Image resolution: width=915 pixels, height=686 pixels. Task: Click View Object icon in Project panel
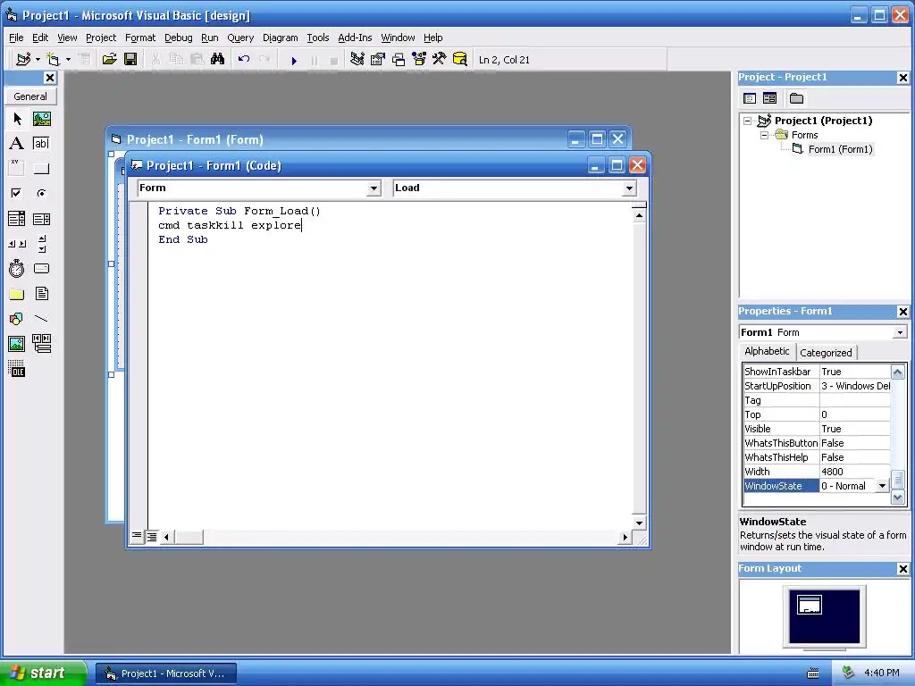[769, 98]
